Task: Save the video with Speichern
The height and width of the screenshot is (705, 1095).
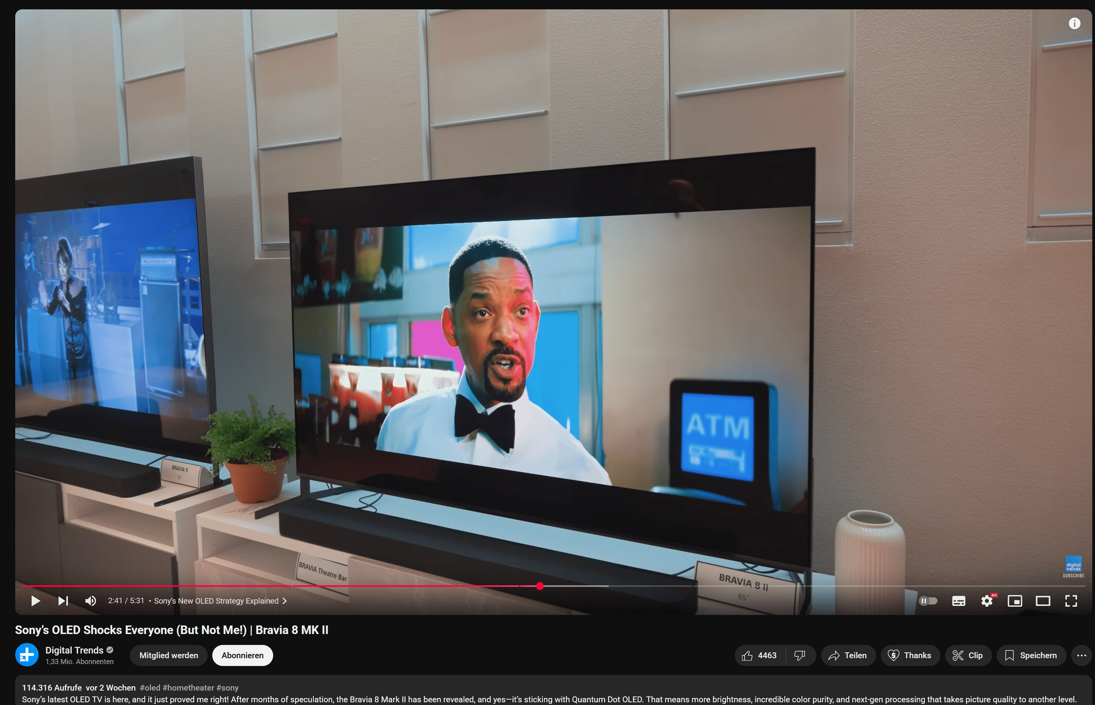Action: 1031,655
